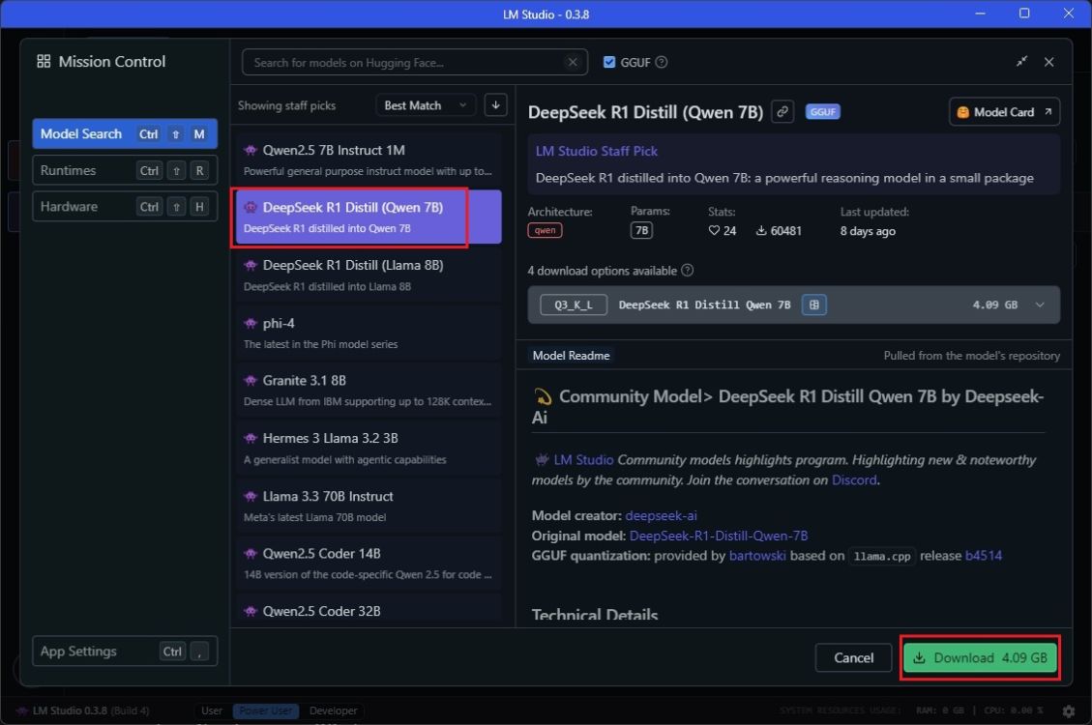Open the GGUF help question-mark icon
Image resolution: width=1092 pixels, height=725 pixels.
662,61
